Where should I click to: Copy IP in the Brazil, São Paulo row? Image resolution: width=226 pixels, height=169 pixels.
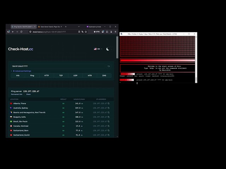click(x=109, y=121)
